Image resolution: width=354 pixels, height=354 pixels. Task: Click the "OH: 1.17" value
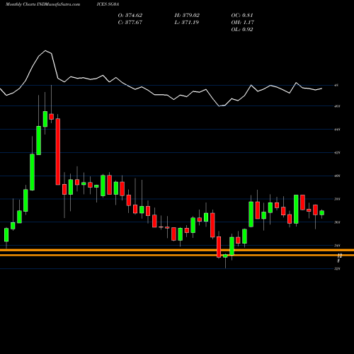pos(243,23)
